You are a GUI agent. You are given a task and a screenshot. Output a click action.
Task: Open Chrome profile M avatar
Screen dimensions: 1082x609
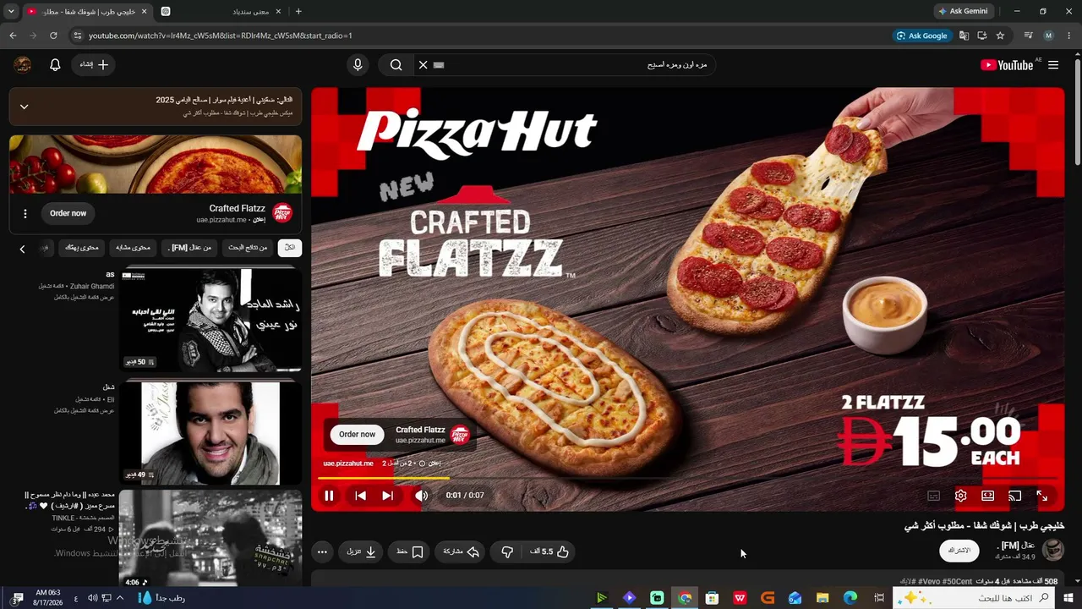tap(1048, 36)
